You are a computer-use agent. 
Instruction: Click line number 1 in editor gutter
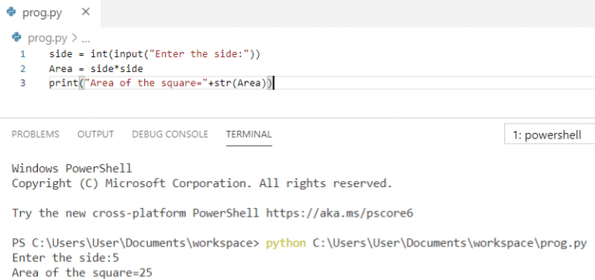pyautogui.click(x=23, y=54)
